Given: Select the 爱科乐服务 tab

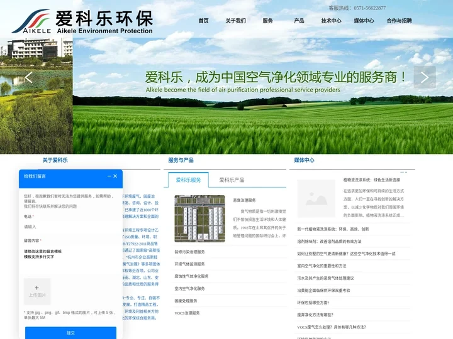Looking at the screenshot, I should point(188,180).
